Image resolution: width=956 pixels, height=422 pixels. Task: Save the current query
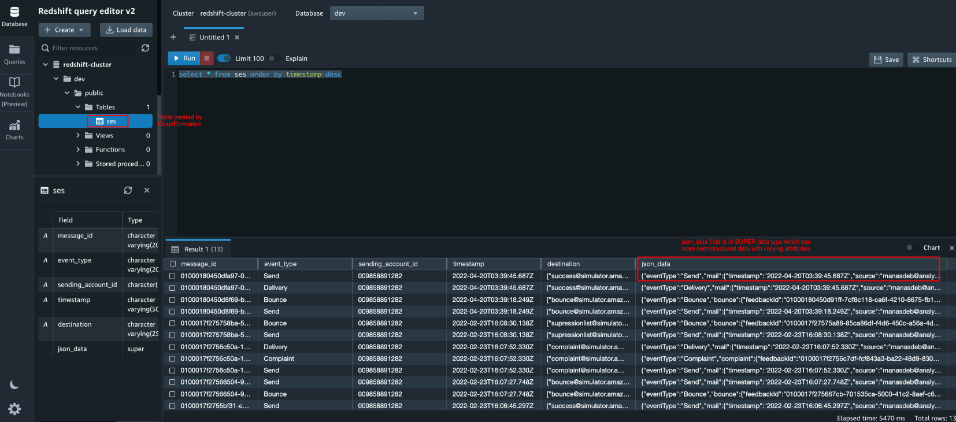click(886, 60)
